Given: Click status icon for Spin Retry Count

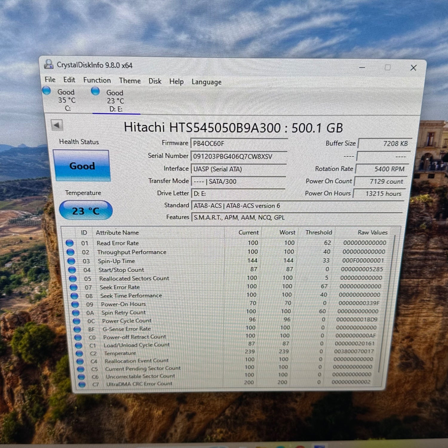Looking at the screenshot, I should (76, 312).
